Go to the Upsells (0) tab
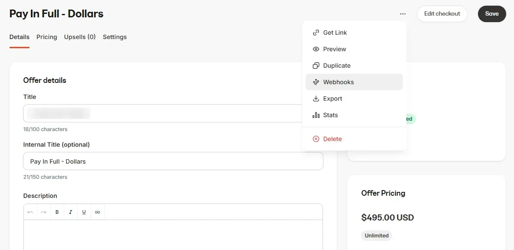This screenshot has height=250, width=514. click(80, 37)
